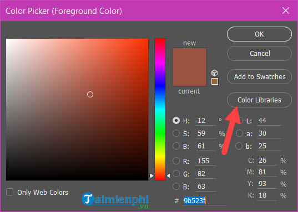Select the S saturation radio button

pyautogui.click(x=176, y=133)
